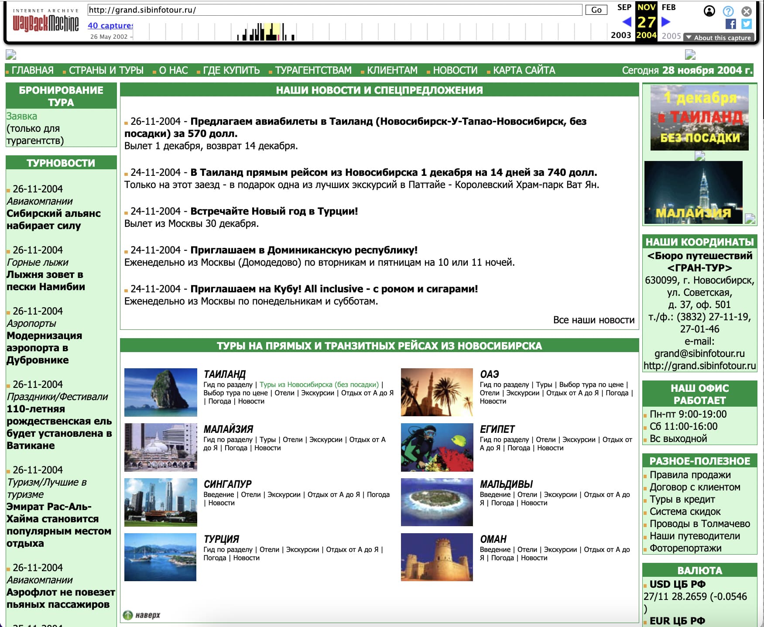The height and width of the screenshot is (627, 764).
Task: Open the НОВОСТИ menu item
Action: [x=455, y=70]
